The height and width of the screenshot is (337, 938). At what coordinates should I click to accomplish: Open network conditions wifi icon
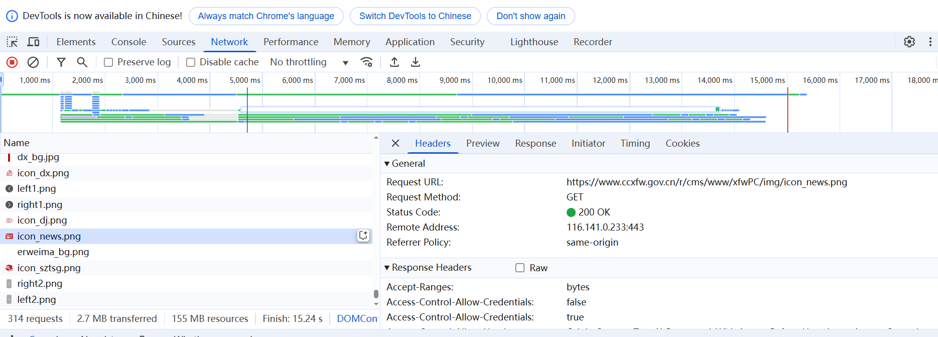367,62
